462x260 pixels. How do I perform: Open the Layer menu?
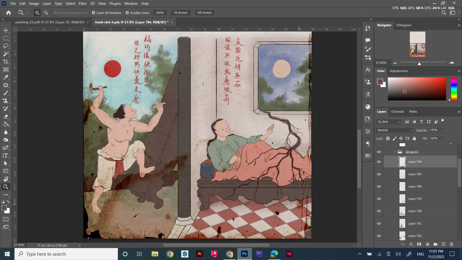(47, 3)
